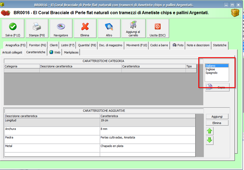This screenshot has height=170, width=244.
Task: Click the Caratteristica header in the category table
Action: [x=154, y=66]
